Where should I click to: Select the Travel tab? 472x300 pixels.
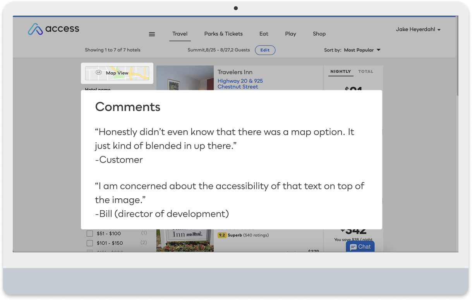pos(180,34)
